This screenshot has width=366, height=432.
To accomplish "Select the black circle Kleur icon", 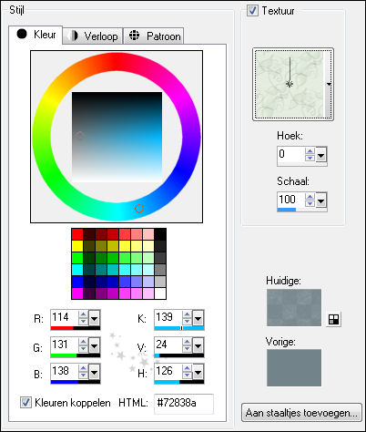I will tap(22, 34).
